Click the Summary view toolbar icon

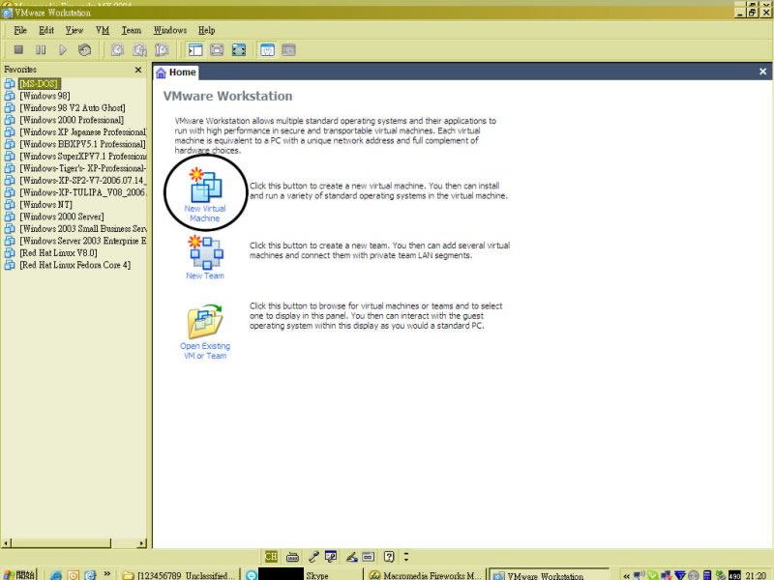click(x=267, y=50)
